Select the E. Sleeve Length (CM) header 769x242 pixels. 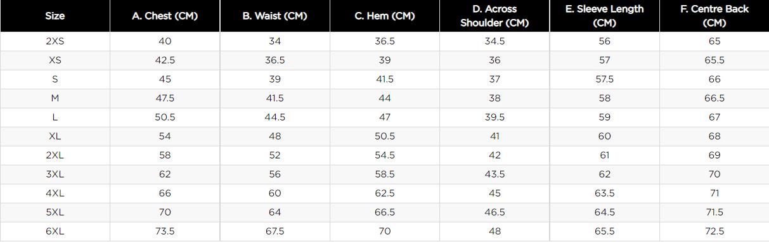(604, 16)
